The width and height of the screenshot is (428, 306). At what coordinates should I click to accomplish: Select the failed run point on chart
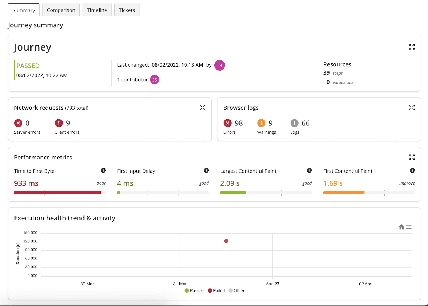pyautogui.click(x=226, y=241)
